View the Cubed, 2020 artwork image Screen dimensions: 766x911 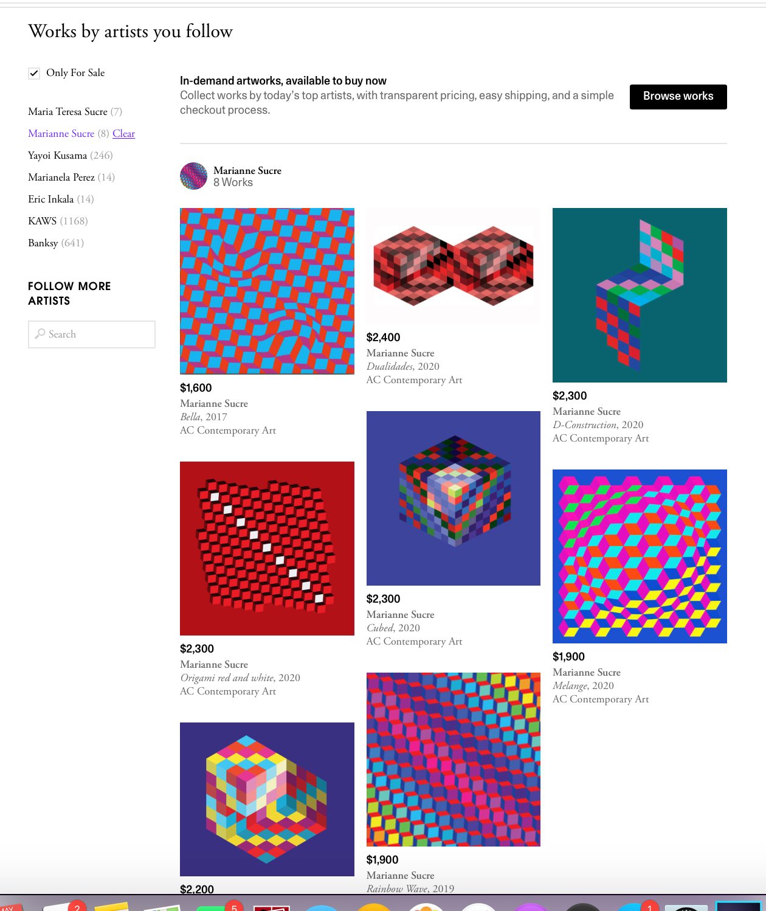(453, 497)
